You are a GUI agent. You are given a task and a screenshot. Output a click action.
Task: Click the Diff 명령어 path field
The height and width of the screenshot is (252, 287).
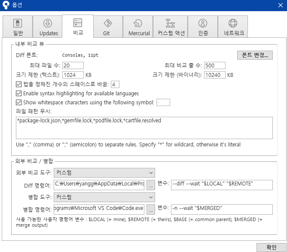pos(99,185)
